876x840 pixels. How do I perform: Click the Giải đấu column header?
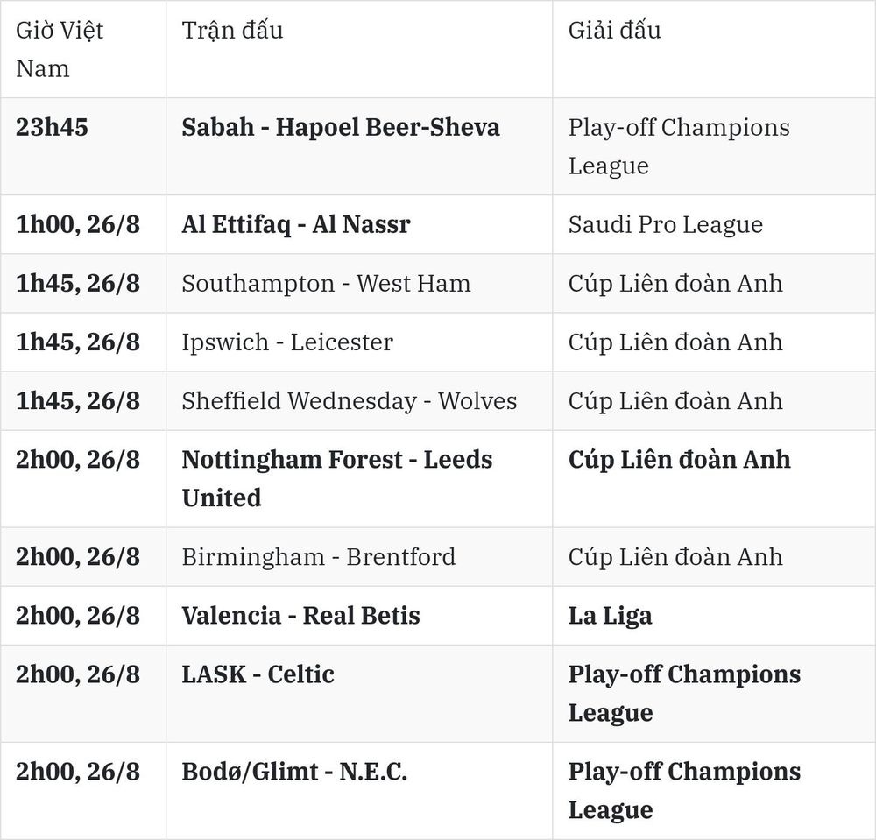[x=615, y=30]
